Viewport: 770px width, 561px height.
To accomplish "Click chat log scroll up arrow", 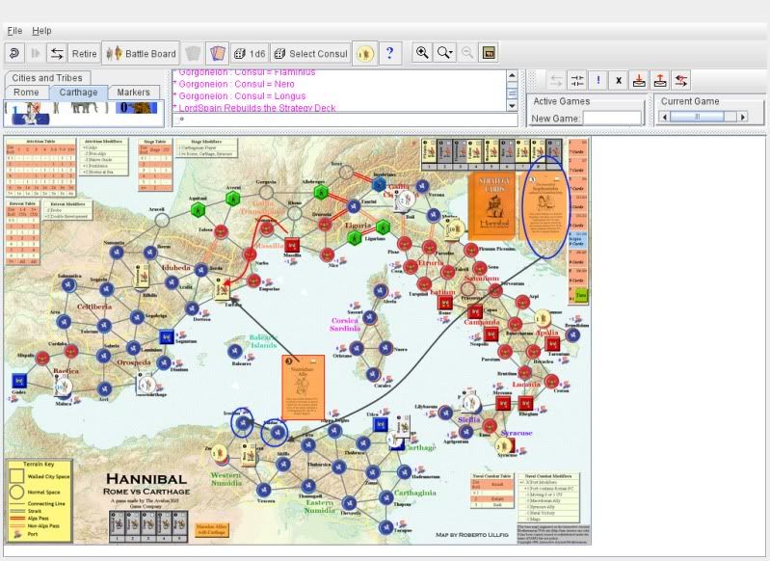I will point(512,75).
